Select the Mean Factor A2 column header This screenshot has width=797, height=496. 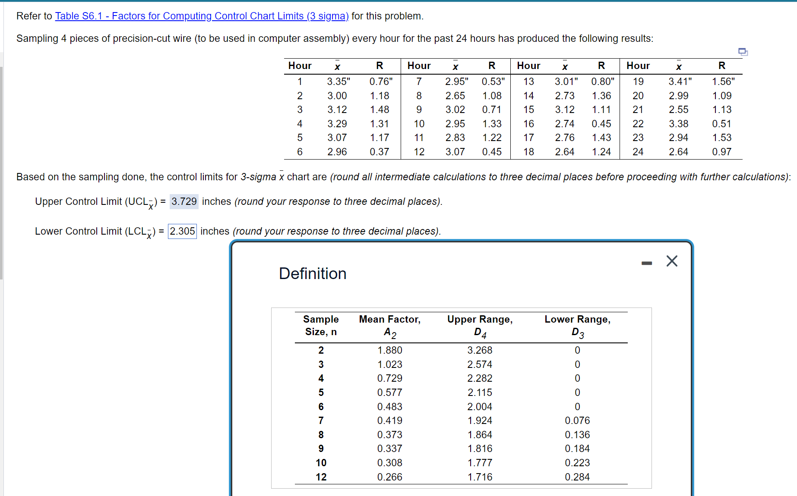click(389, 326)
